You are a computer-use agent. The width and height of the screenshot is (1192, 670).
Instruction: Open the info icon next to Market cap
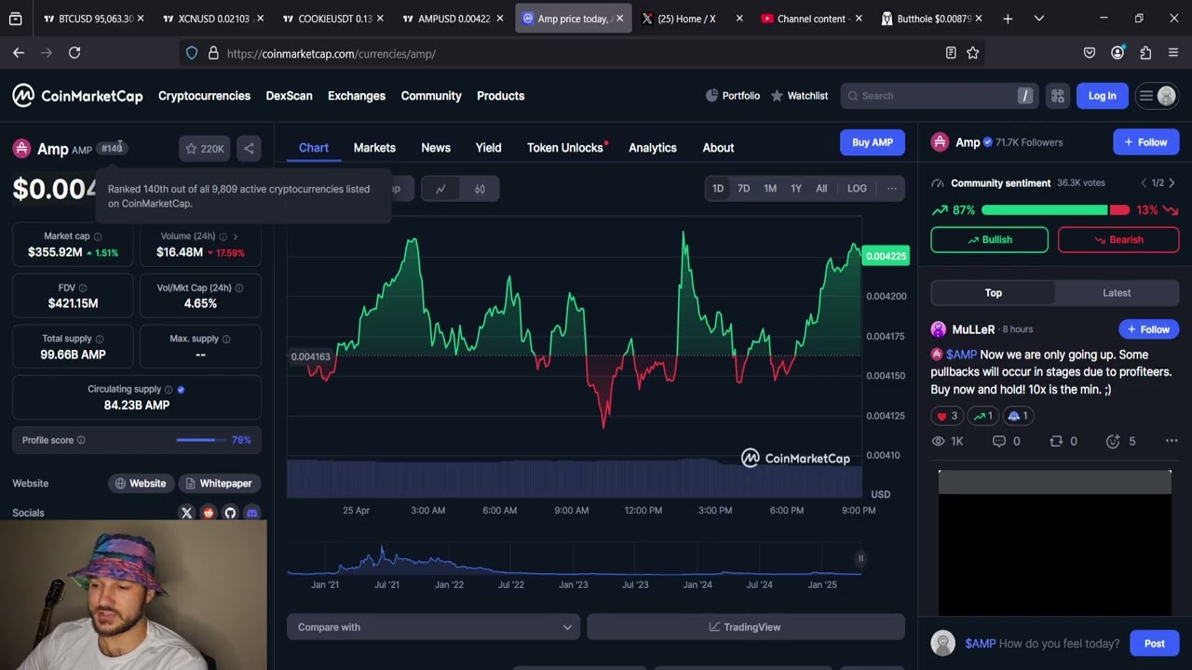tap(98, 236)
